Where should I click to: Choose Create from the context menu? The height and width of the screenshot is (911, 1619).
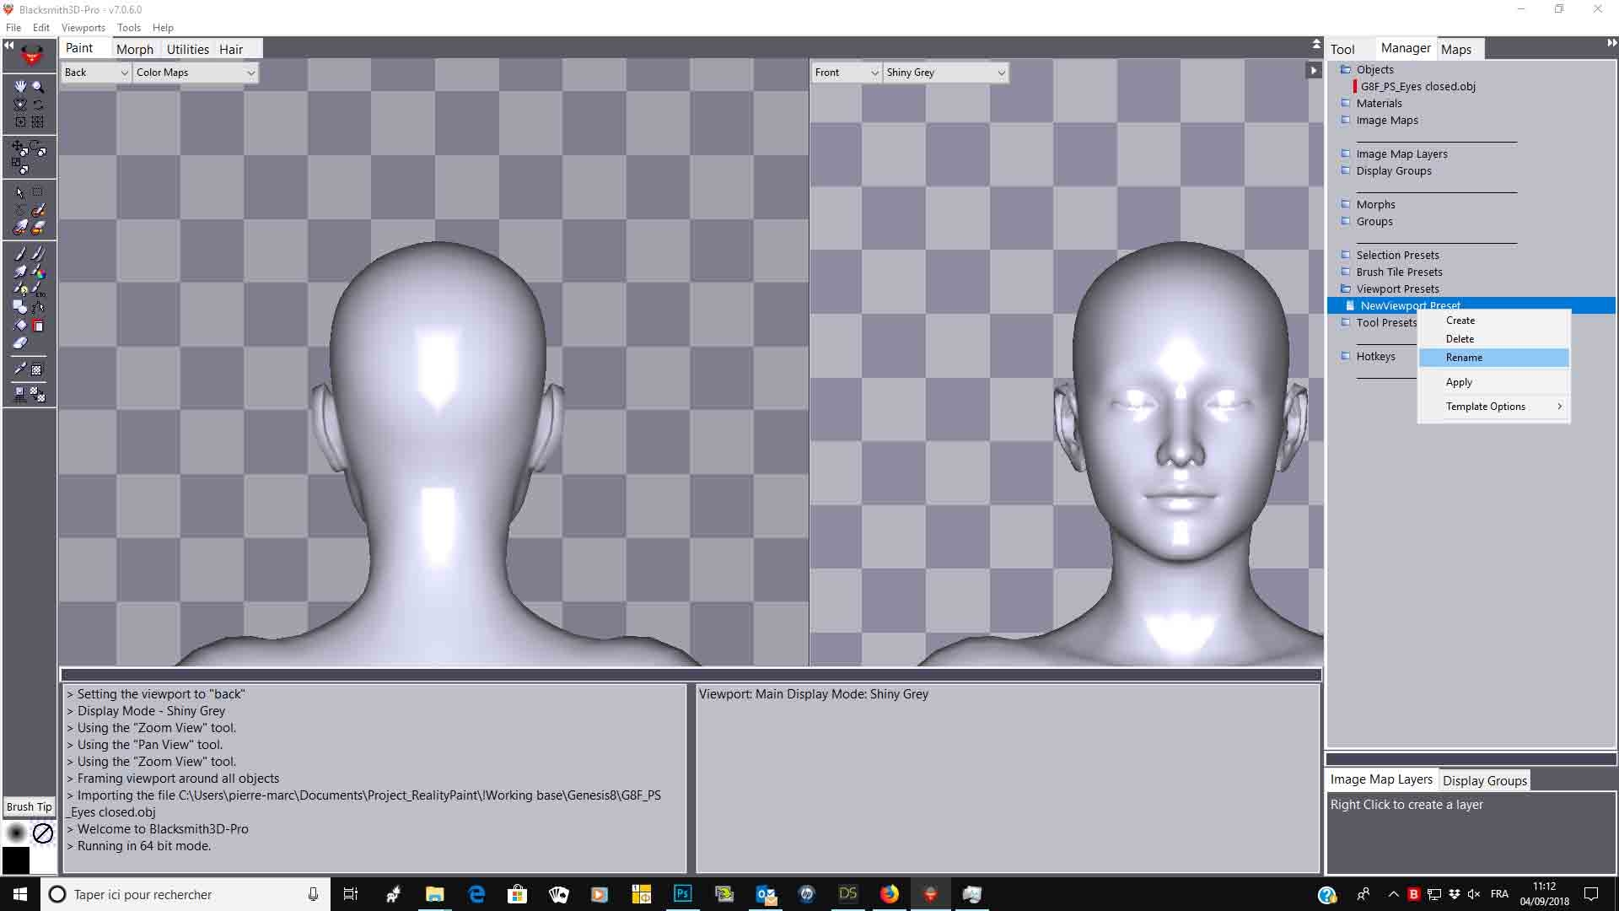(x=1494, y=321)
